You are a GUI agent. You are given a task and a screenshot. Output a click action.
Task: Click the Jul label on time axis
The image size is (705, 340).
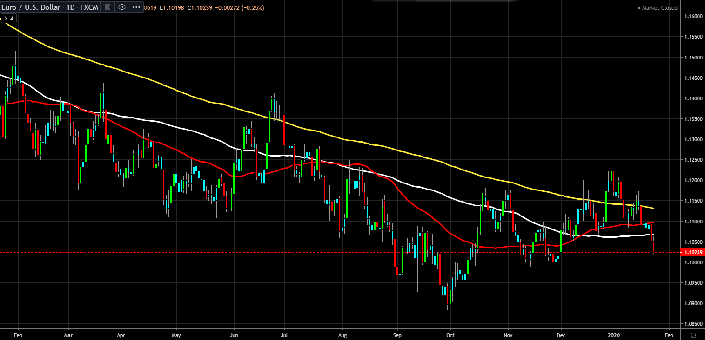point(284,334)
